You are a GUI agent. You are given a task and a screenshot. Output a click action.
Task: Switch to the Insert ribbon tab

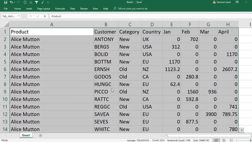tap(29, 9)
